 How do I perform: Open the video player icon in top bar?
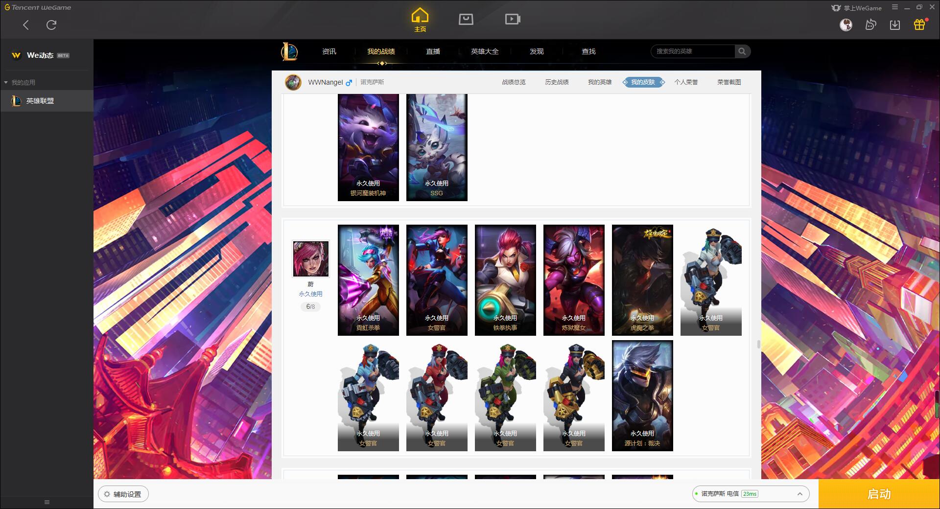pos(512,19)
